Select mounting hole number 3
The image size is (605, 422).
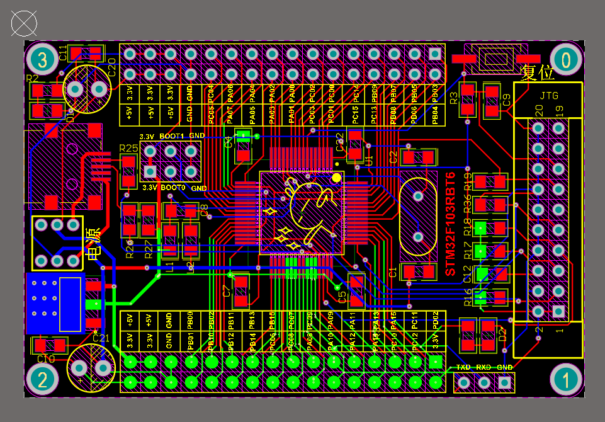click(42, 59)
